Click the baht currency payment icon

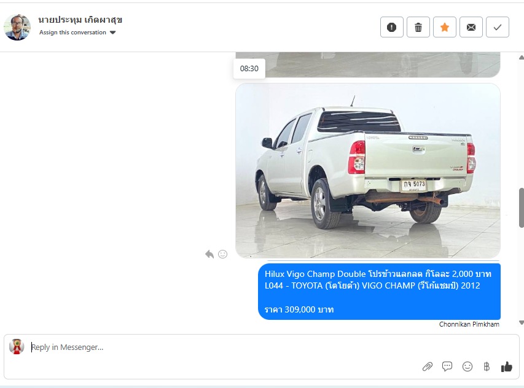[x=487, y=367]
